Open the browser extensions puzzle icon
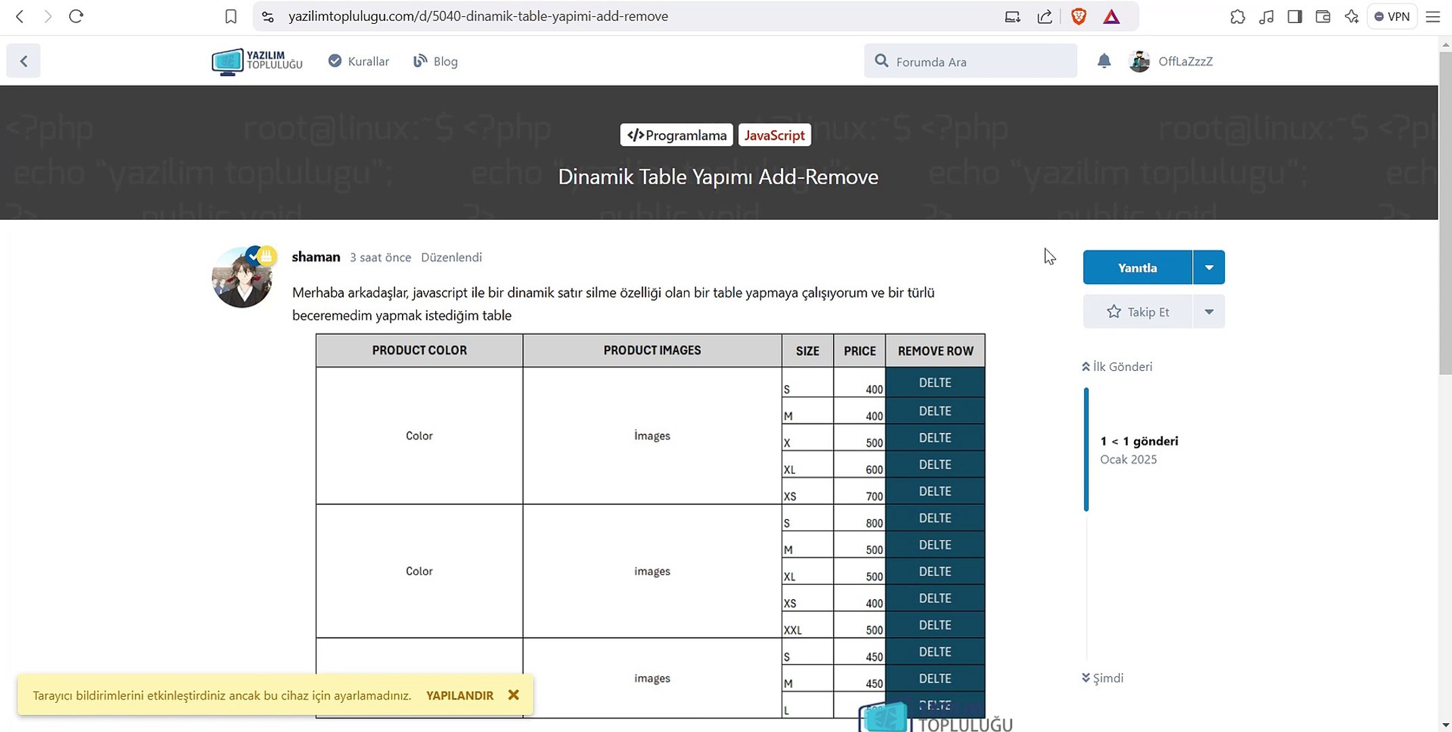The height and width of the screenshot is (732, 1452). pos(1237,16)
